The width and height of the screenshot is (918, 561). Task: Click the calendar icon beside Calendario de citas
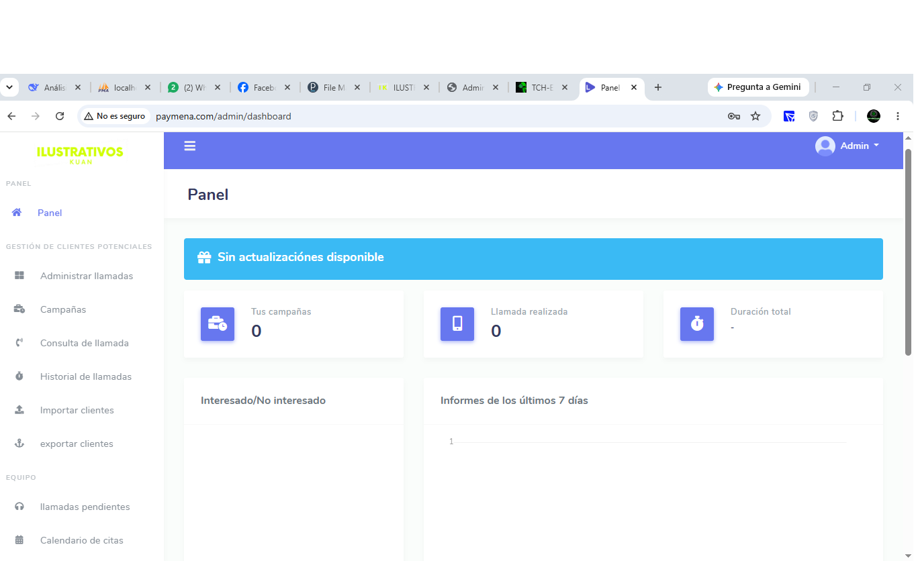[19, 540]
